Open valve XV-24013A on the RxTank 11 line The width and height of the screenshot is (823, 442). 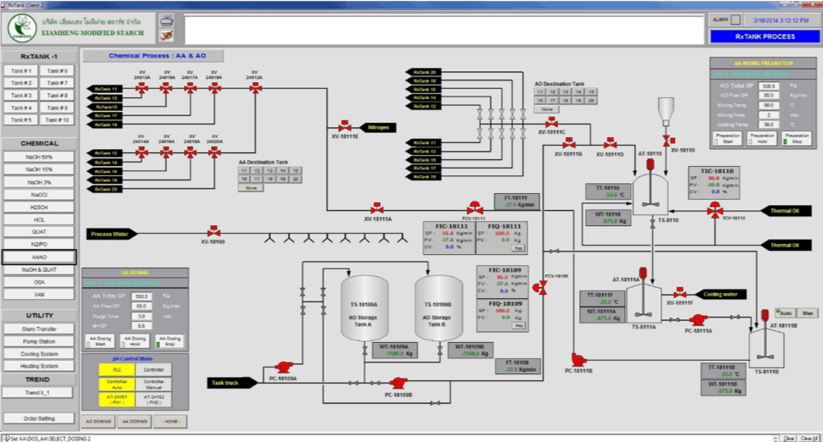141,88
